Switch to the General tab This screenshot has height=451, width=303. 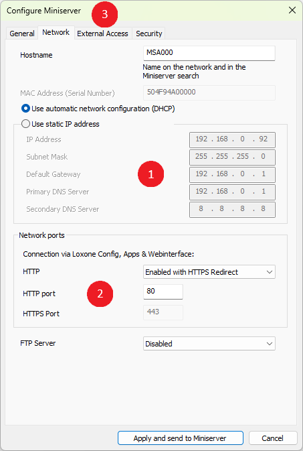[x=22, y=34]
